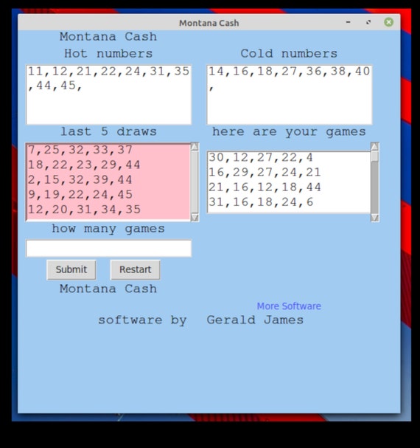
Task: Close the Montana Cash window
Action: click(x=388, y=22)
